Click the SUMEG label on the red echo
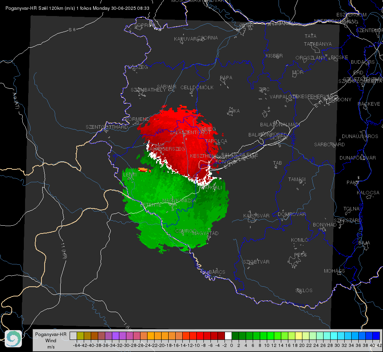 [x=207, y=129]
